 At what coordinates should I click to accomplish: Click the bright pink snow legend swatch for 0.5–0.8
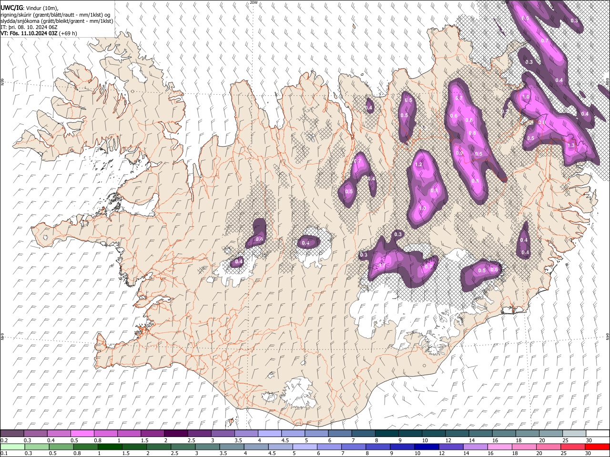[x=82, y=433]
